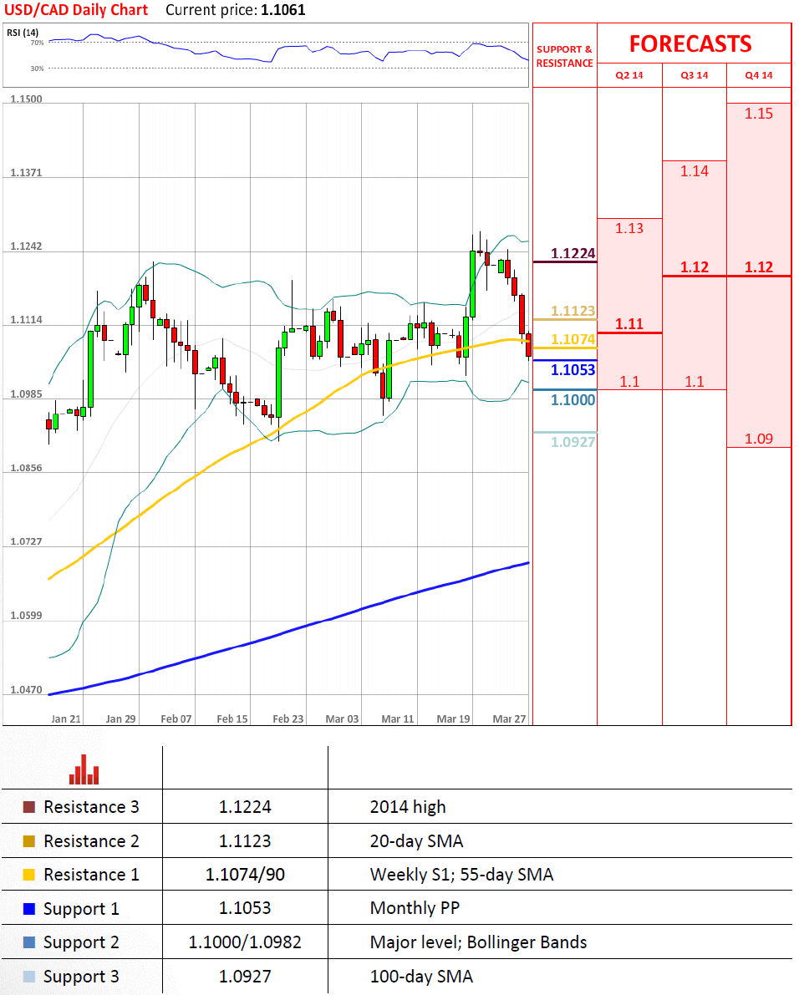The image size is (799, 995).
Task: Click the RSI 70% threshold label
Action: 38,43
